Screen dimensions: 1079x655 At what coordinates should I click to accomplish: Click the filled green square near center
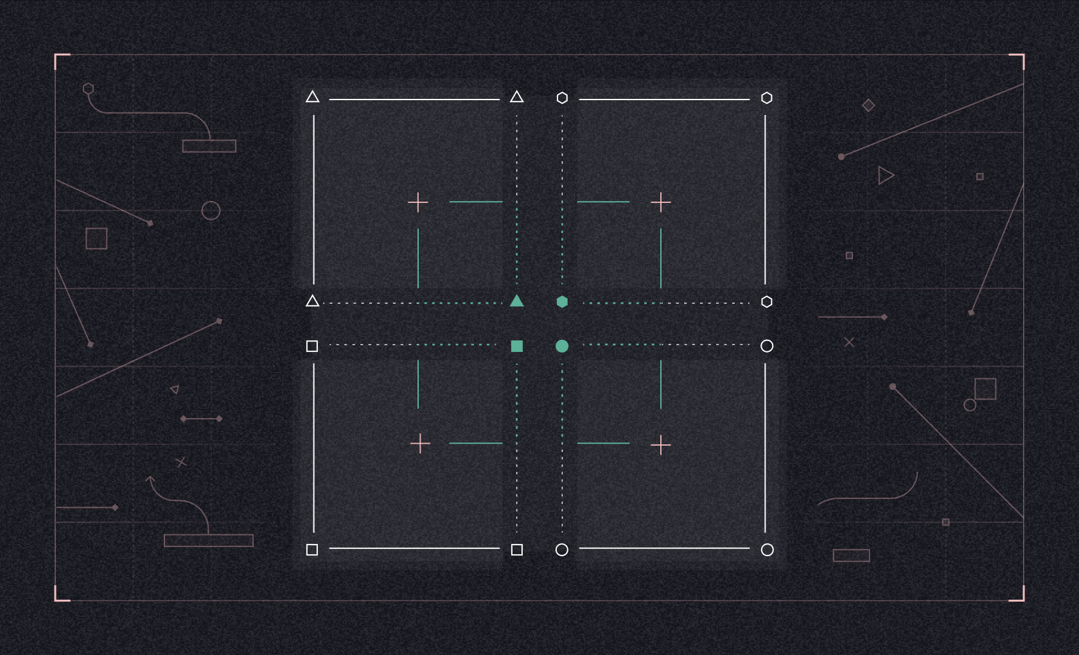click(516, 346)
